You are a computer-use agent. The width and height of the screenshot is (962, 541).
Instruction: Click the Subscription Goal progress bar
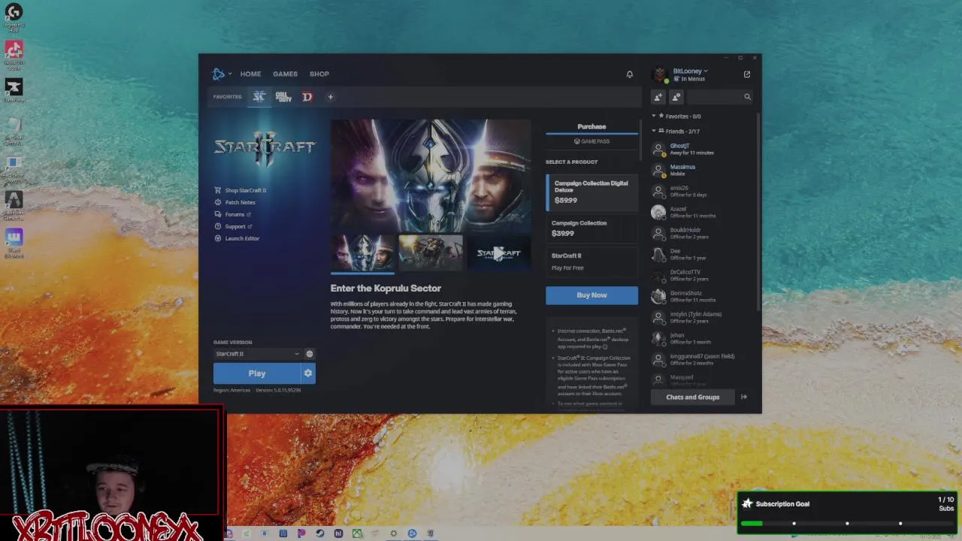point(847,524)
